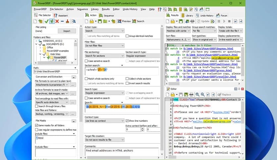Click the new document icon in File Selector toolbar
The image size is (277, 160).
click(35, 21)
